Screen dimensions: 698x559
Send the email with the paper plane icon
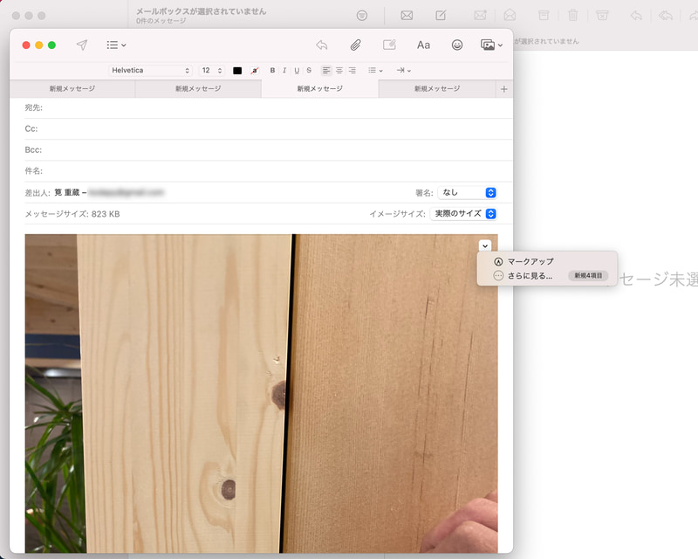pyautogui.click(x=80, y=45)
